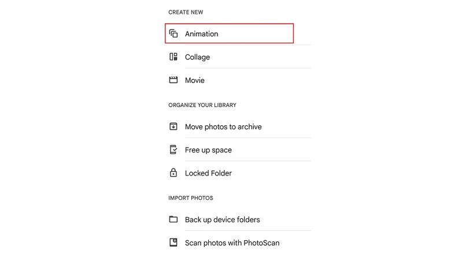
Task: Click the PhotoScan scanner icon
Action: tap(173, 242)
